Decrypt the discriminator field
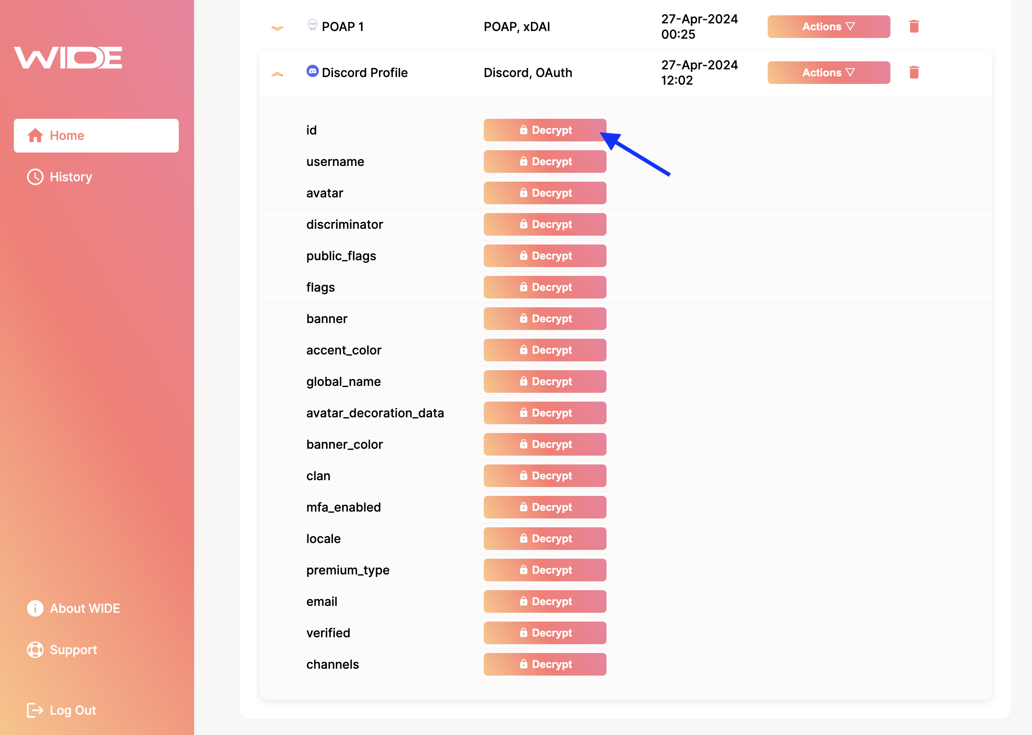The image size is (1032, 735). [545, 225]
